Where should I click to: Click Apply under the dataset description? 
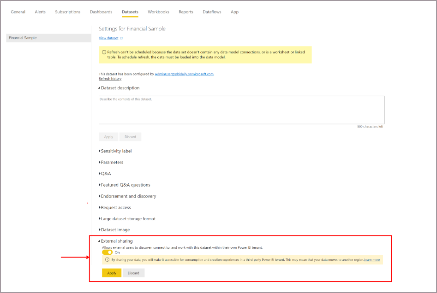point(108,137)
